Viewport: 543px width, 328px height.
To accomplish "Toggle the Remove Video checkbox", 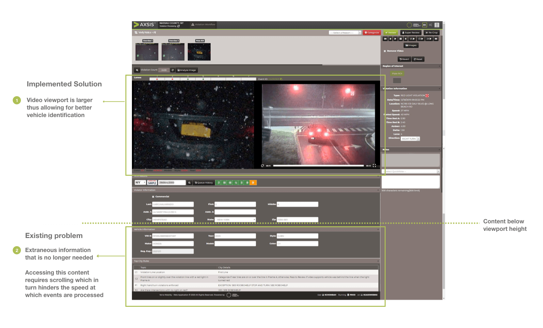I will [385, 51].
